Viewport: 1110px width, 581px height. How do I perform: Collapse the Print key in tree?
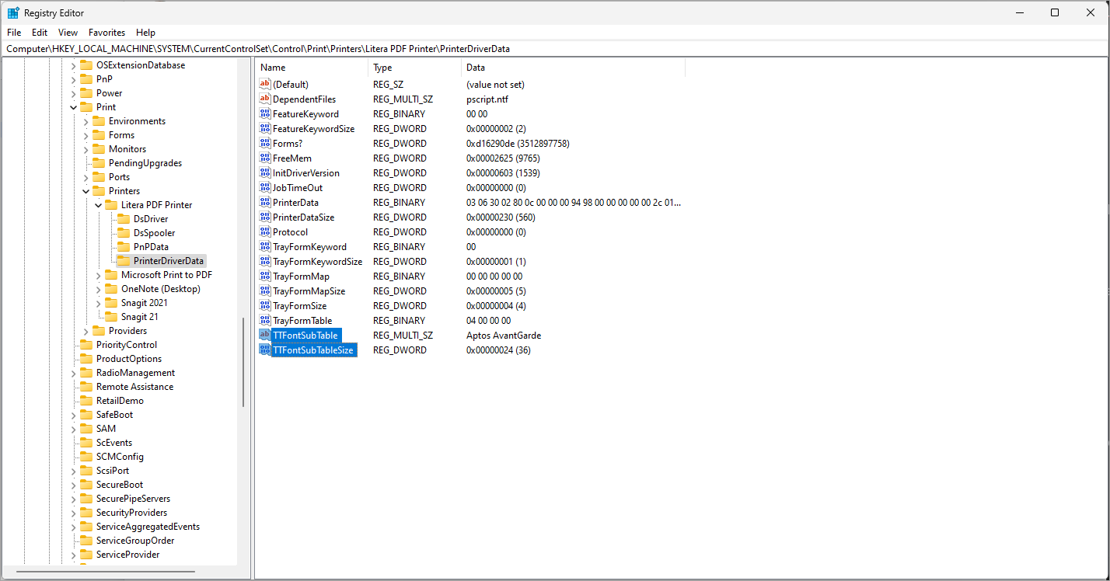(x=73, y=107)
